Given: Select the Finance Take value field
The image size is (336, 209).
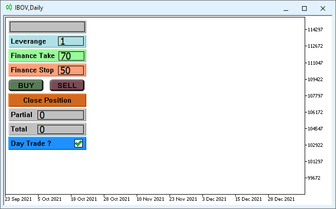Looking at the screenshot, I should [71, 56].
